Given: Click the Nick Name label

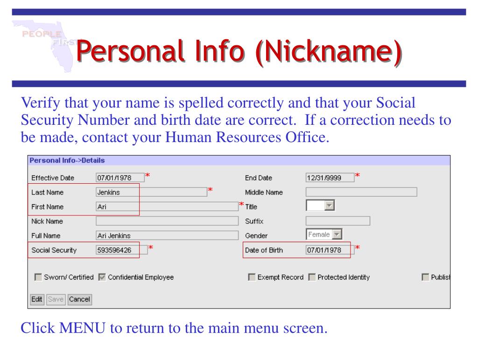Looking at the screenshot, I should 47,221.
